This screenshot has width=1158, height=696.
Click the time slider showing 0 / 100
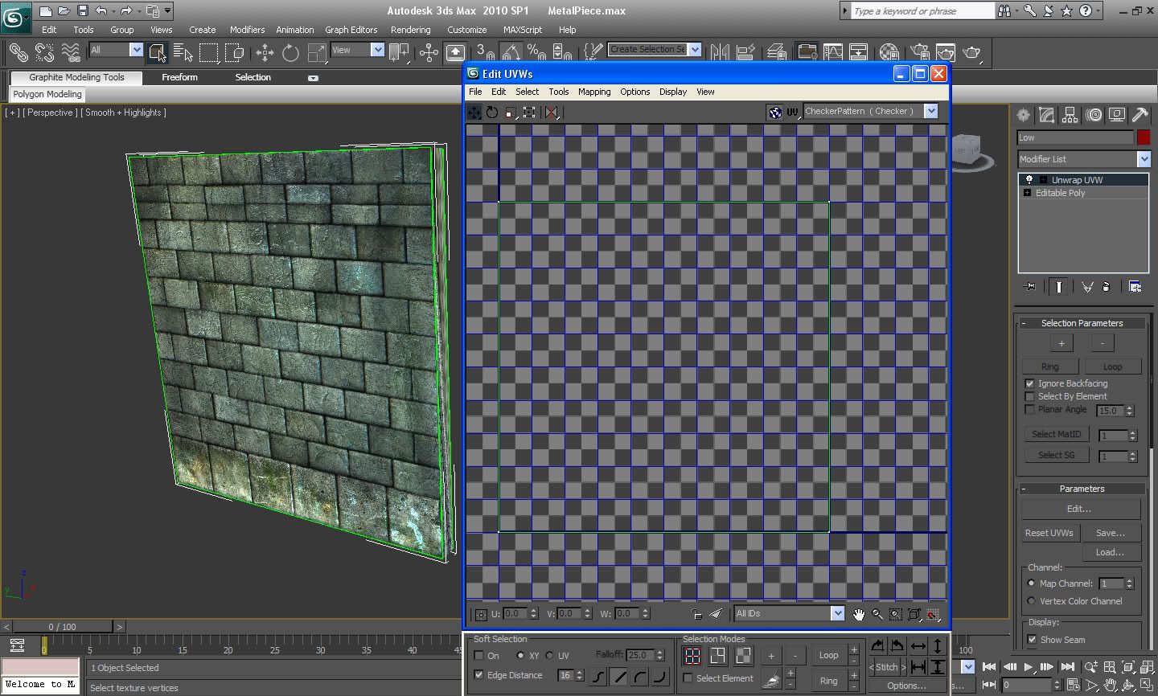tap(62, 627)
